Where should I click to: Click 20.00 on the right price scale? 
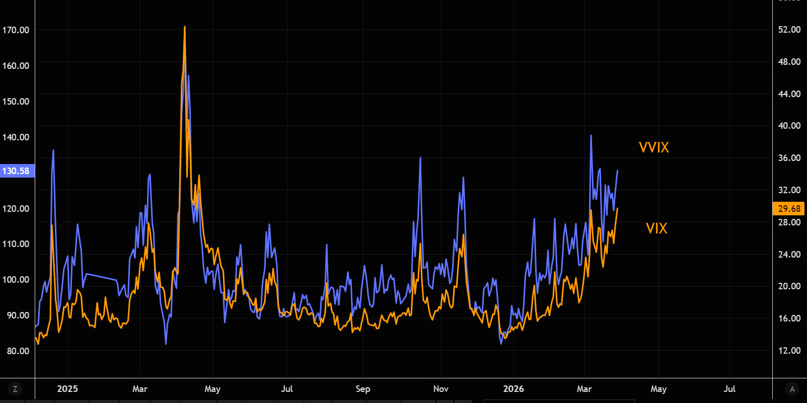789,286
